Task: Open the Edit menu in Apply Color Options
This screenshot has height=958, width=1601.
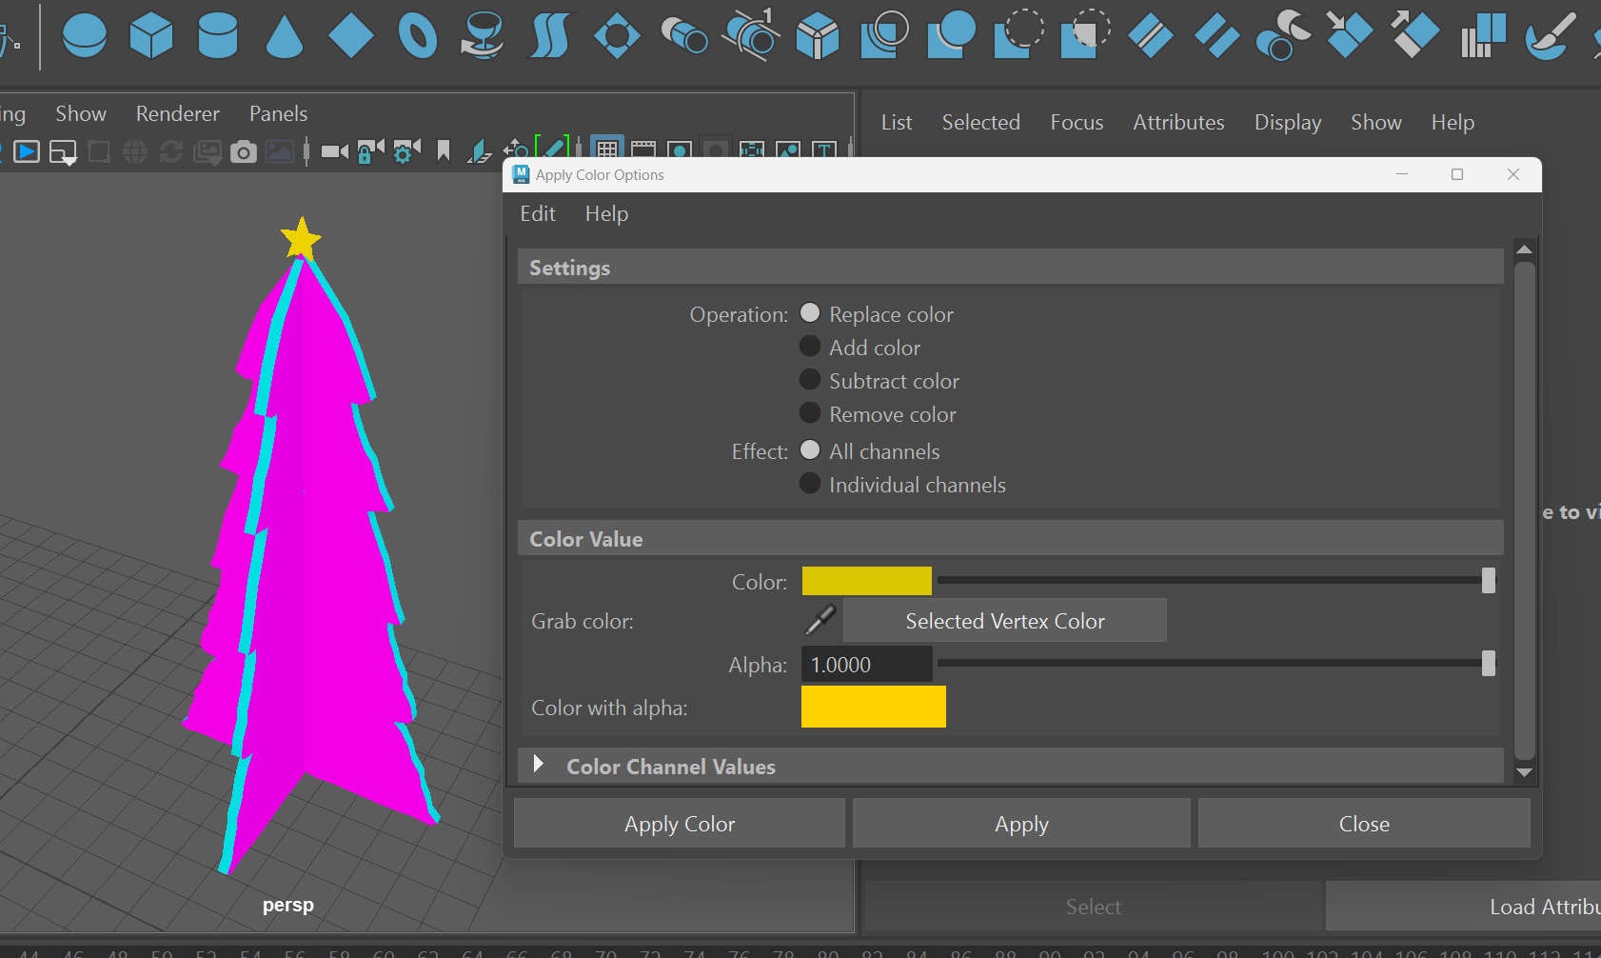Action: click(538, 213)
